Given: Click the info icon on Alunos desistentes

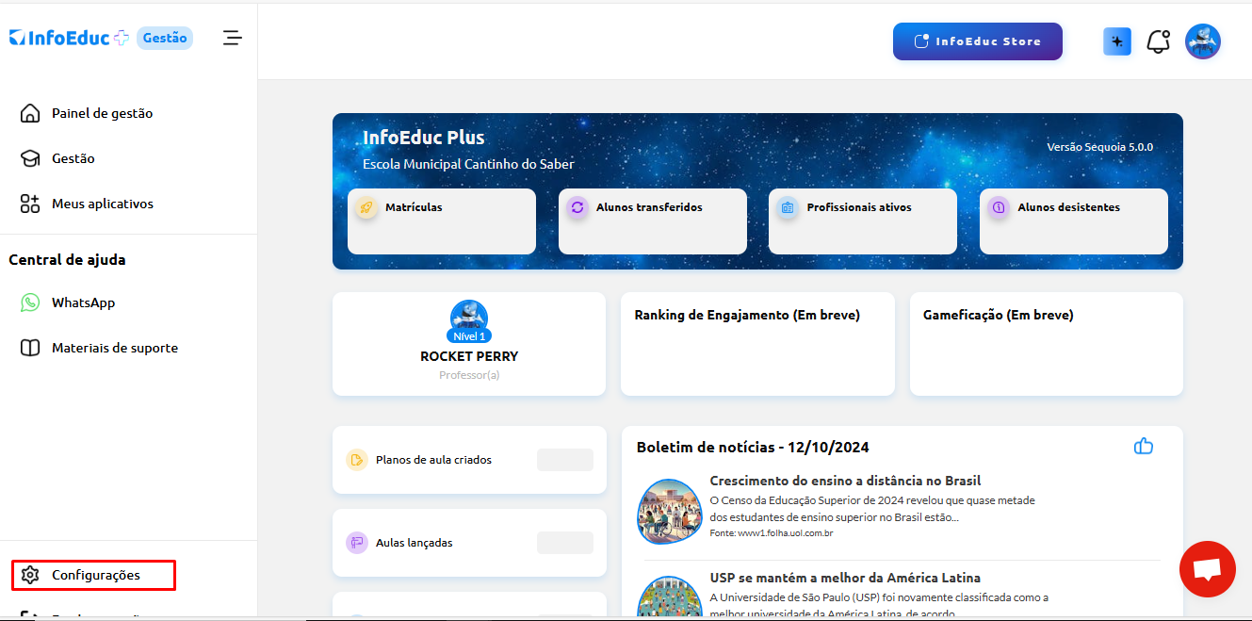Looking at the screenshot, I should (x=999, y=207).
